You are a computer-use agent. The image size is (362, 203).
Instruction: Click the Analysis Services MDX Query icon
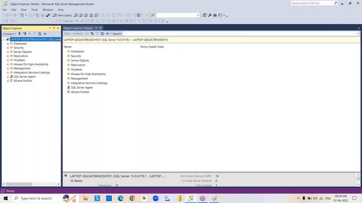pyautogui.click(x=81, y=15)
